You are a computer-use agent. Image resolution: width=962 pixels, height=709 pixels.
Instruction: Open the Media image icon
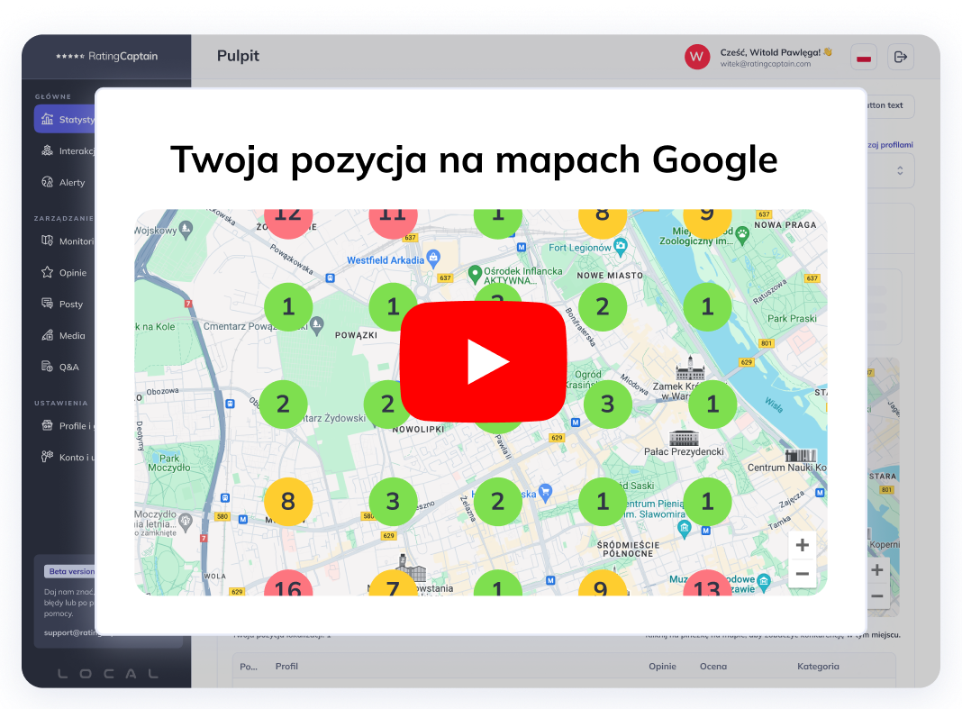(47, 335)
